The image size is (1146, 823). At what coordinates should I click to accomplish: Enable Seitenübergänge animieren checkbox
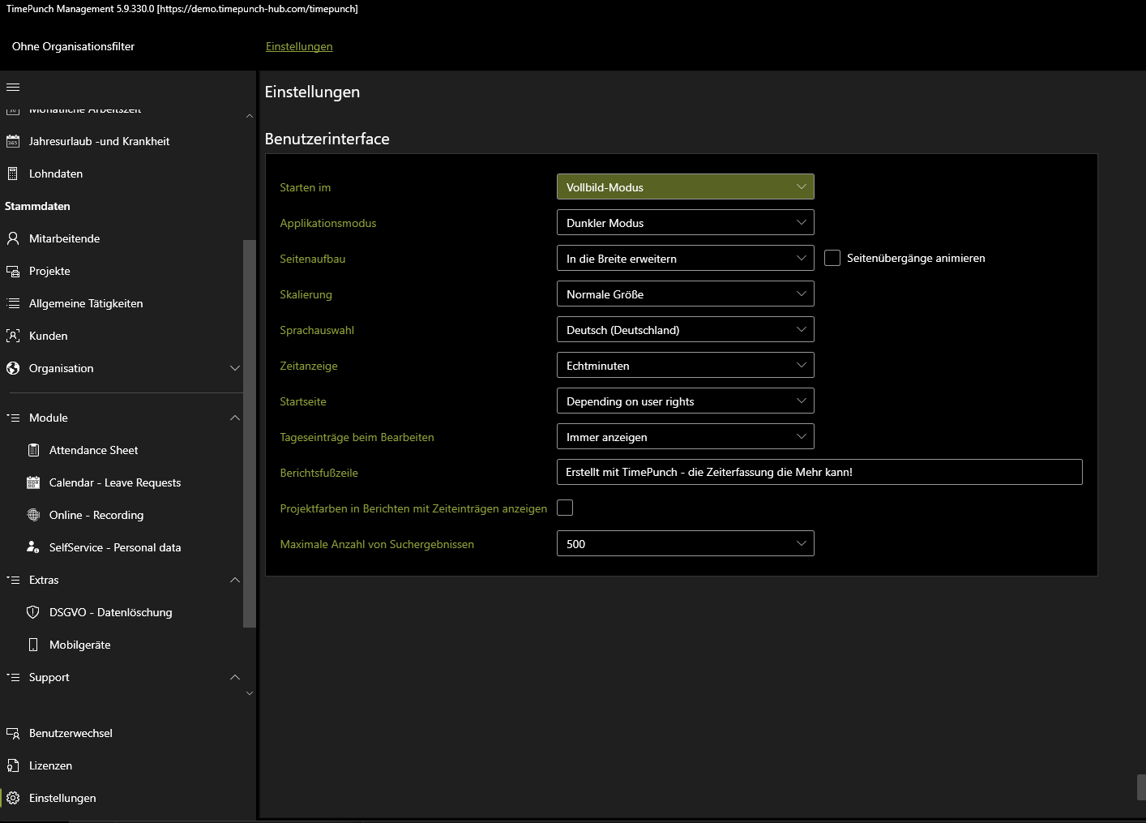coord(832,258)
